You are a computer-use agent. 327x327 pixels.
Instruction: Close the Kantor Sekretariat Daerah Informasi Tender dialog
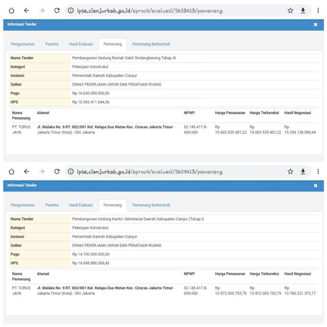coord(316,186)
